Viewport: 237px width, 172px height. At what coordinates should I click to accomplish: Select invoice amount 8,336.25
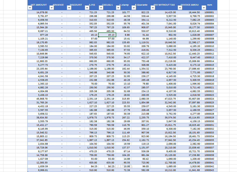[189, 50]
